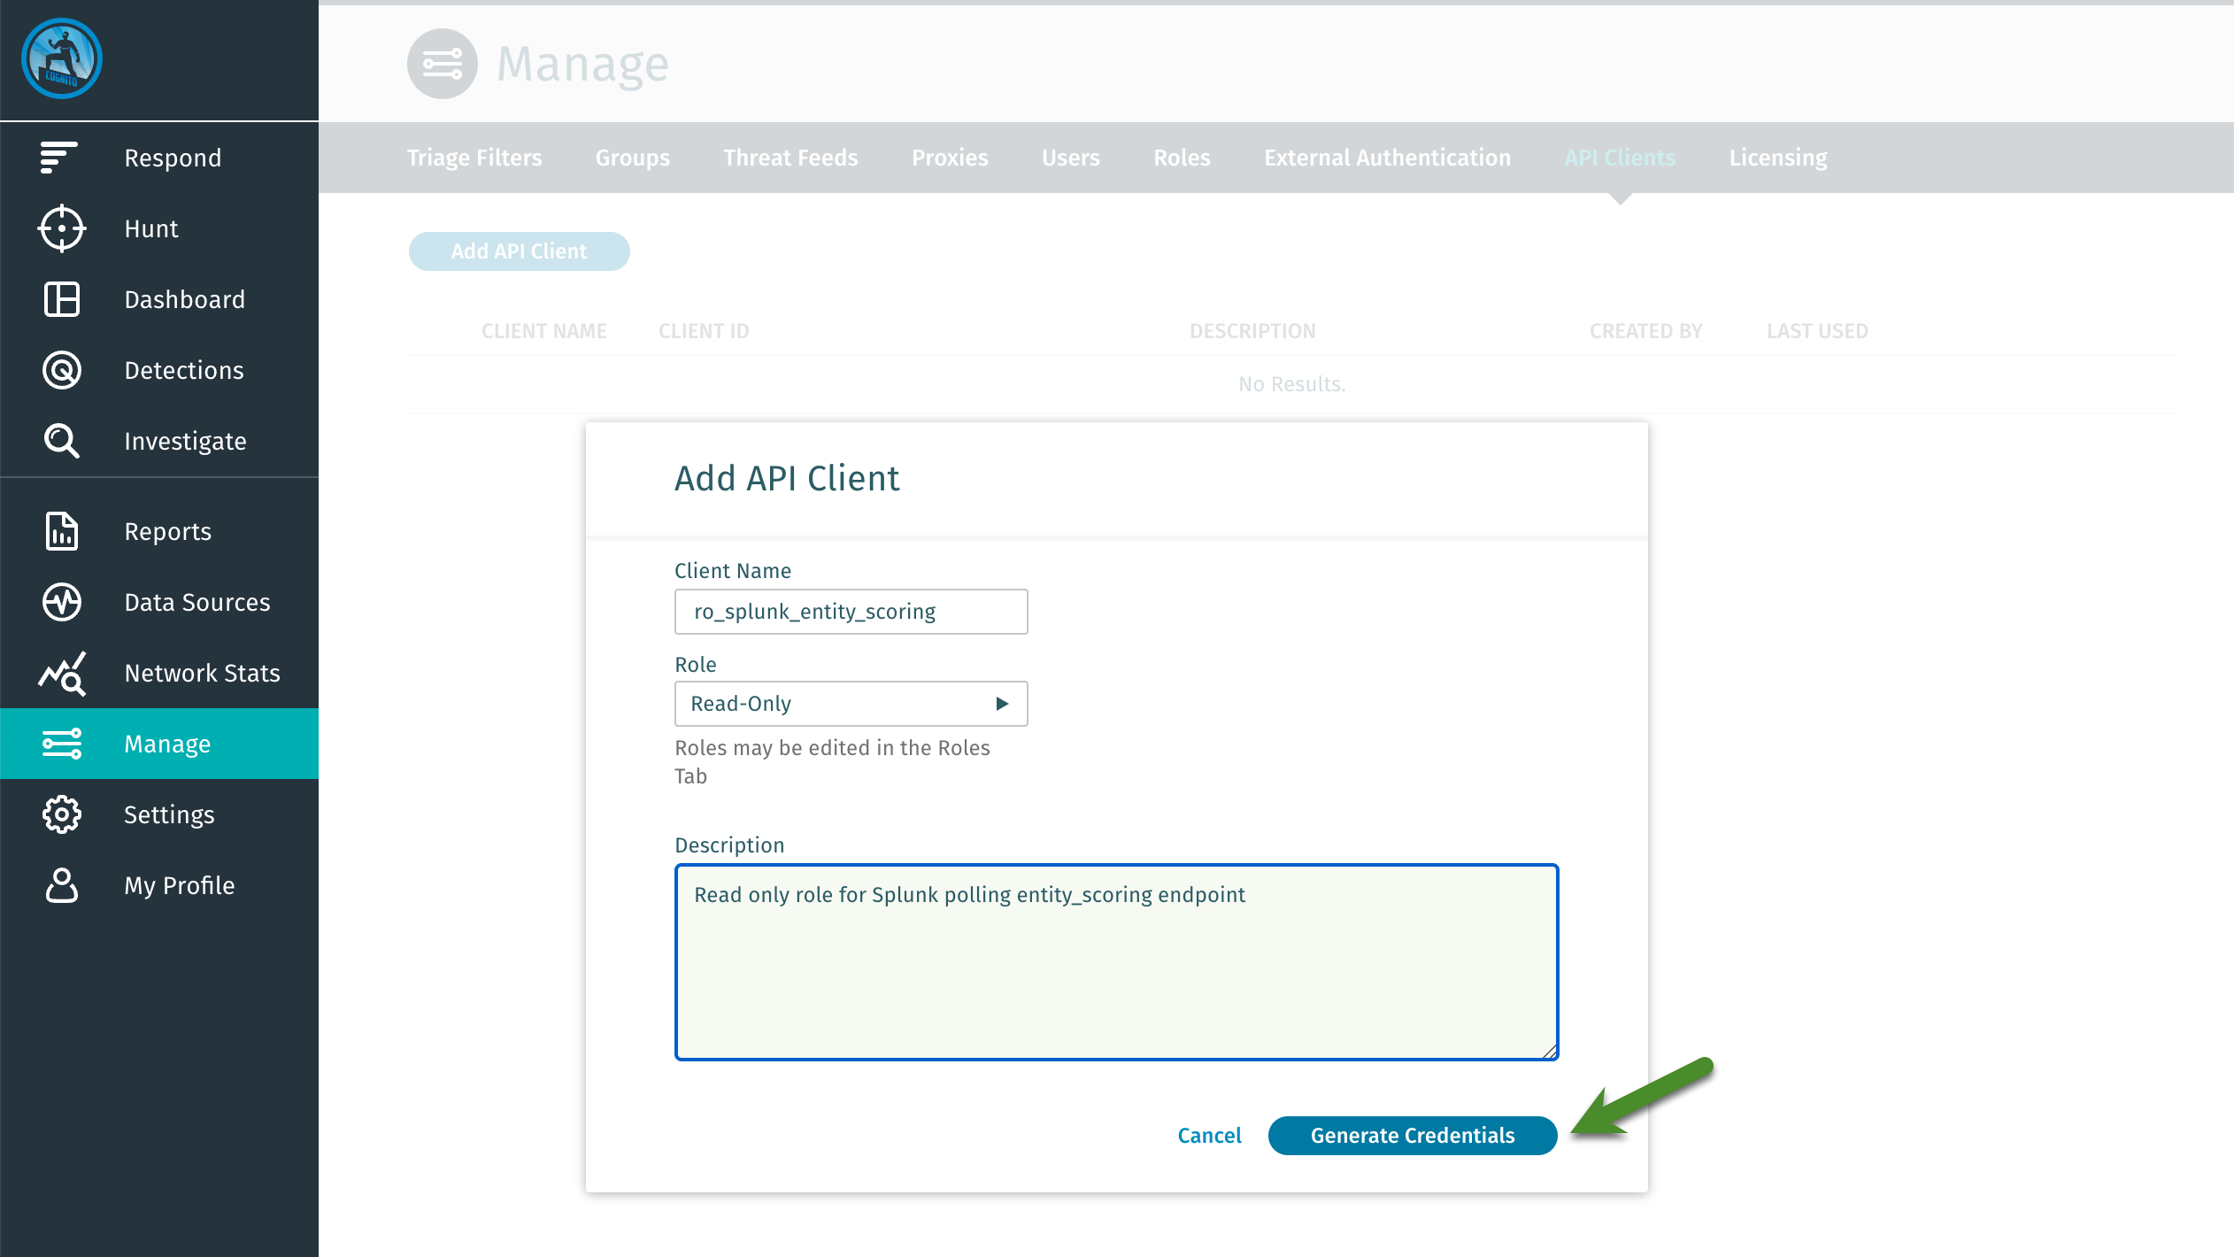Screen dimensions: 2234x1257
Task: Click the Data Sources waveform icon
Action: 60,602
